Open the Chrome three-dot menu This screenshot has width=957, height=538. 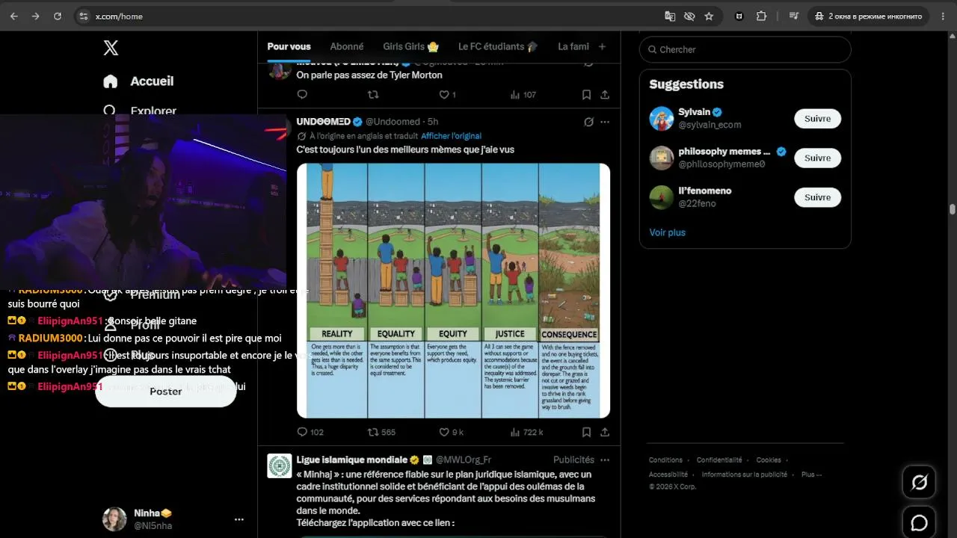(944, 16)
